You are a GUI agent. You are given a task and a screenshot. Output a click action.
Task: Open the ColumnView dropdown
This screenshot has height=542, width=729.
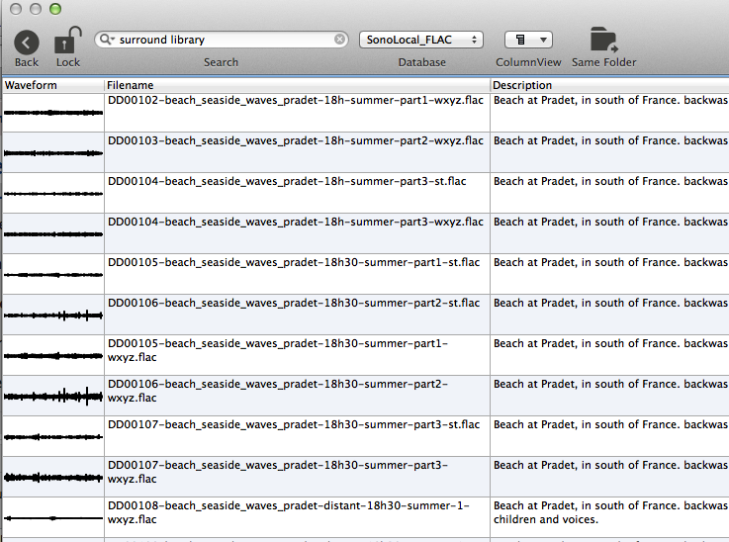[x=528, y=40]
